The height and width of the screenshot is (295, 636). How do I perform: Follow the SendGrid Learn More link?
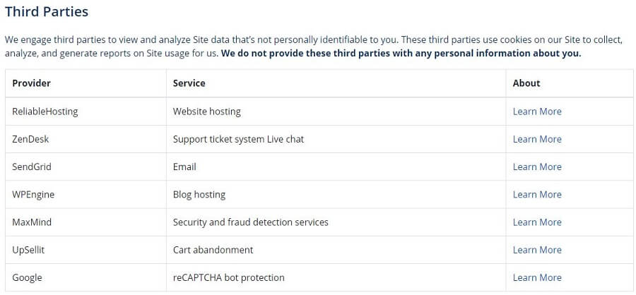tap(537, 167)
